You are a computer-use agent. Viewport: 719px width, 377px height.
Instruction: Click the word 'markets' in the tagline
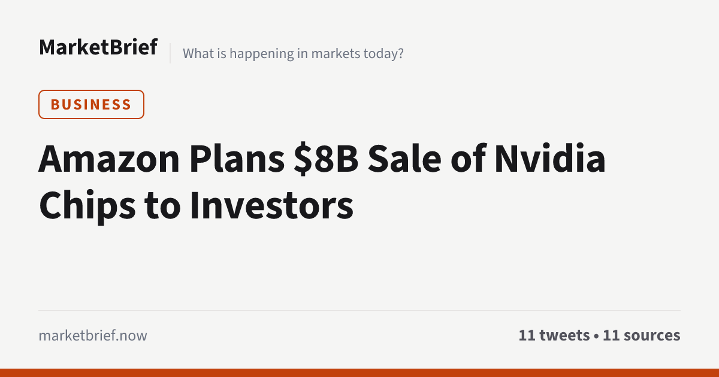pyautogui.click(x=338, y=53)
